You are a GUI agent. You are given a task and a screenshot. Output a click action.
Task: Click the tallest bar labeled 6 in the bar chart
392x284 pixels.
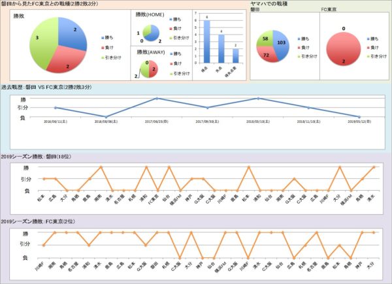(207, 41)
